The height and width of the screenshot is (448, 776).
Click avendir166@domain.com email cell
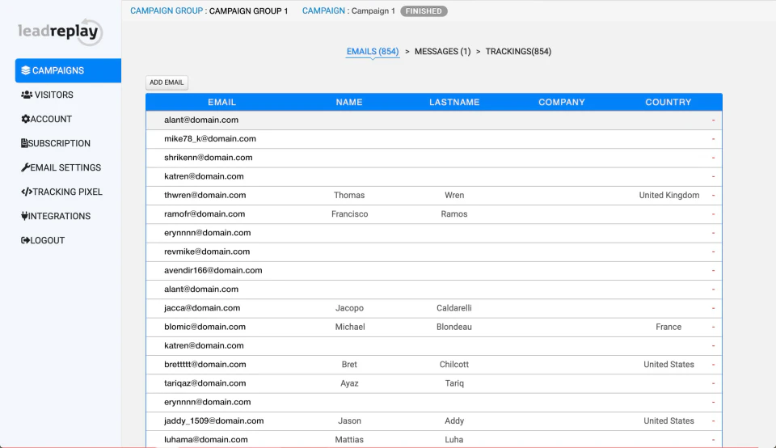pos(213,270)
